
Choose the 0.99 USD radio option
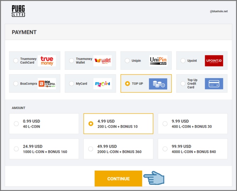[x=16, y=124]
